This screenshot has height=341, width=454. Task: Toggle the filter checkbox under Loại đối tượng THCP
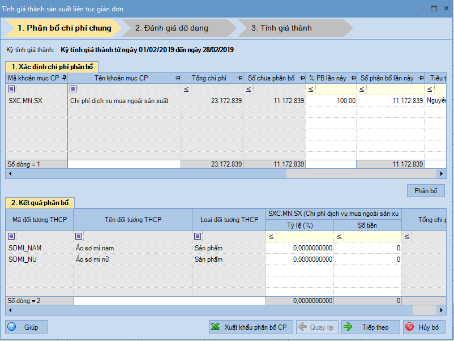click(x=198, y=236)
